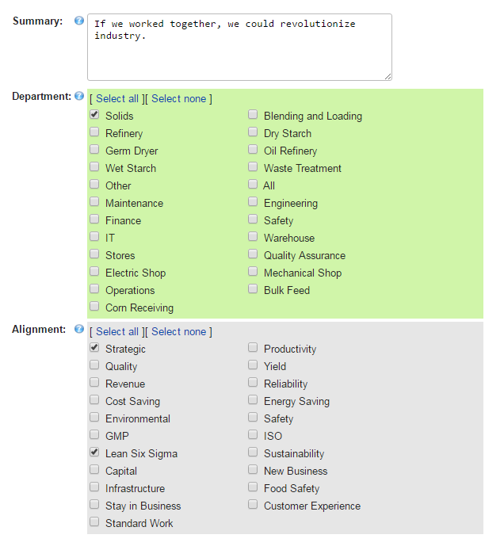Screen dimensions: 504x550
Task: Check the Warehouse department checkbox
Action: tap(253, 236)
